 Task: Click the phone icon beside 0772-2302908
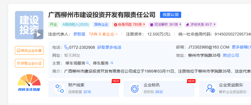coord(66,47)
